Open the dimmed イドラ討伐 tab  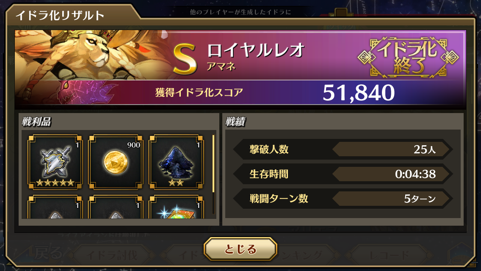112,255
